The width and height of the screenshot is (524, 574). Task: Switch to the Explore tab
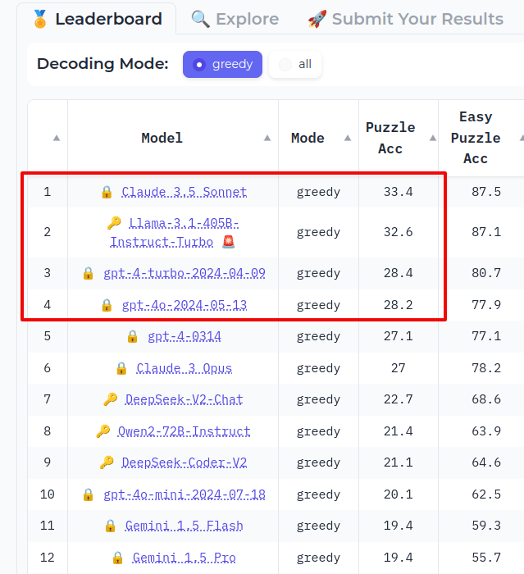235,19
